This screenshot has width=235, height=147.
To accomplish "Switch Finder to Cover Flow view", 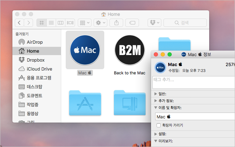I will click(70, 23).
